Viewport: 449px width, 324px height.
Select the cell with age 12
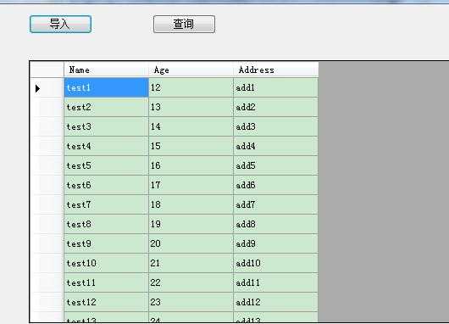pyautogui.click(x=191, y=87)
